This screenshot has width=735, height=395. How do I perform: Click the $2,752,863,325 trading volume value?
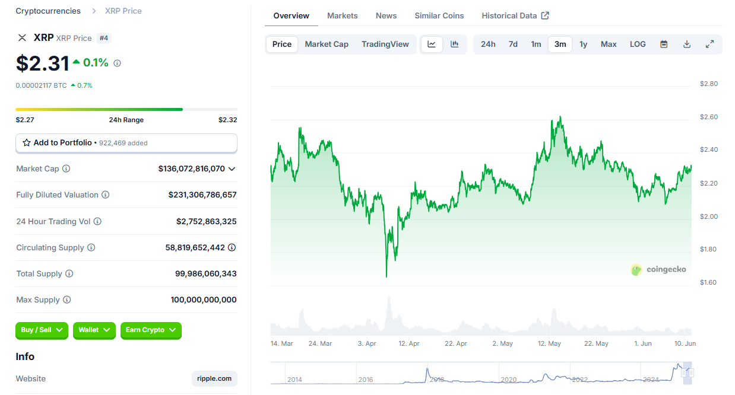coord(207,221)
